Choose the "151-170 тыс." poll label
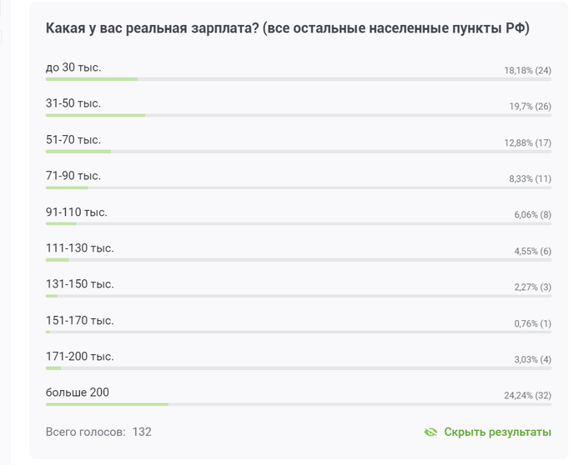The image size is (584, 465). tap(80, 320)
